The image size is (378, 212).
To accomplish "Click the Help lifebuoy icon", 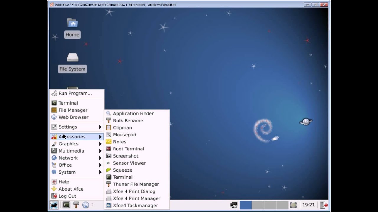I will click(54, 182).
